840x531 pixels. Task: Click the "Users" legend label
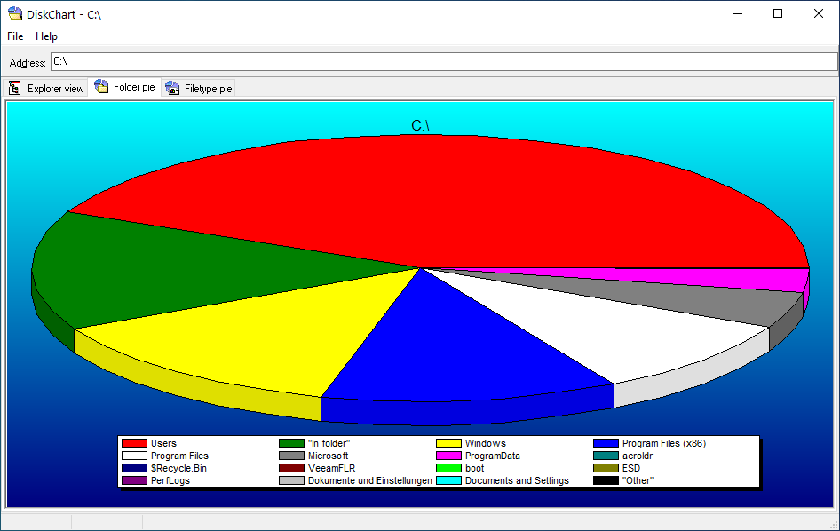163,443
